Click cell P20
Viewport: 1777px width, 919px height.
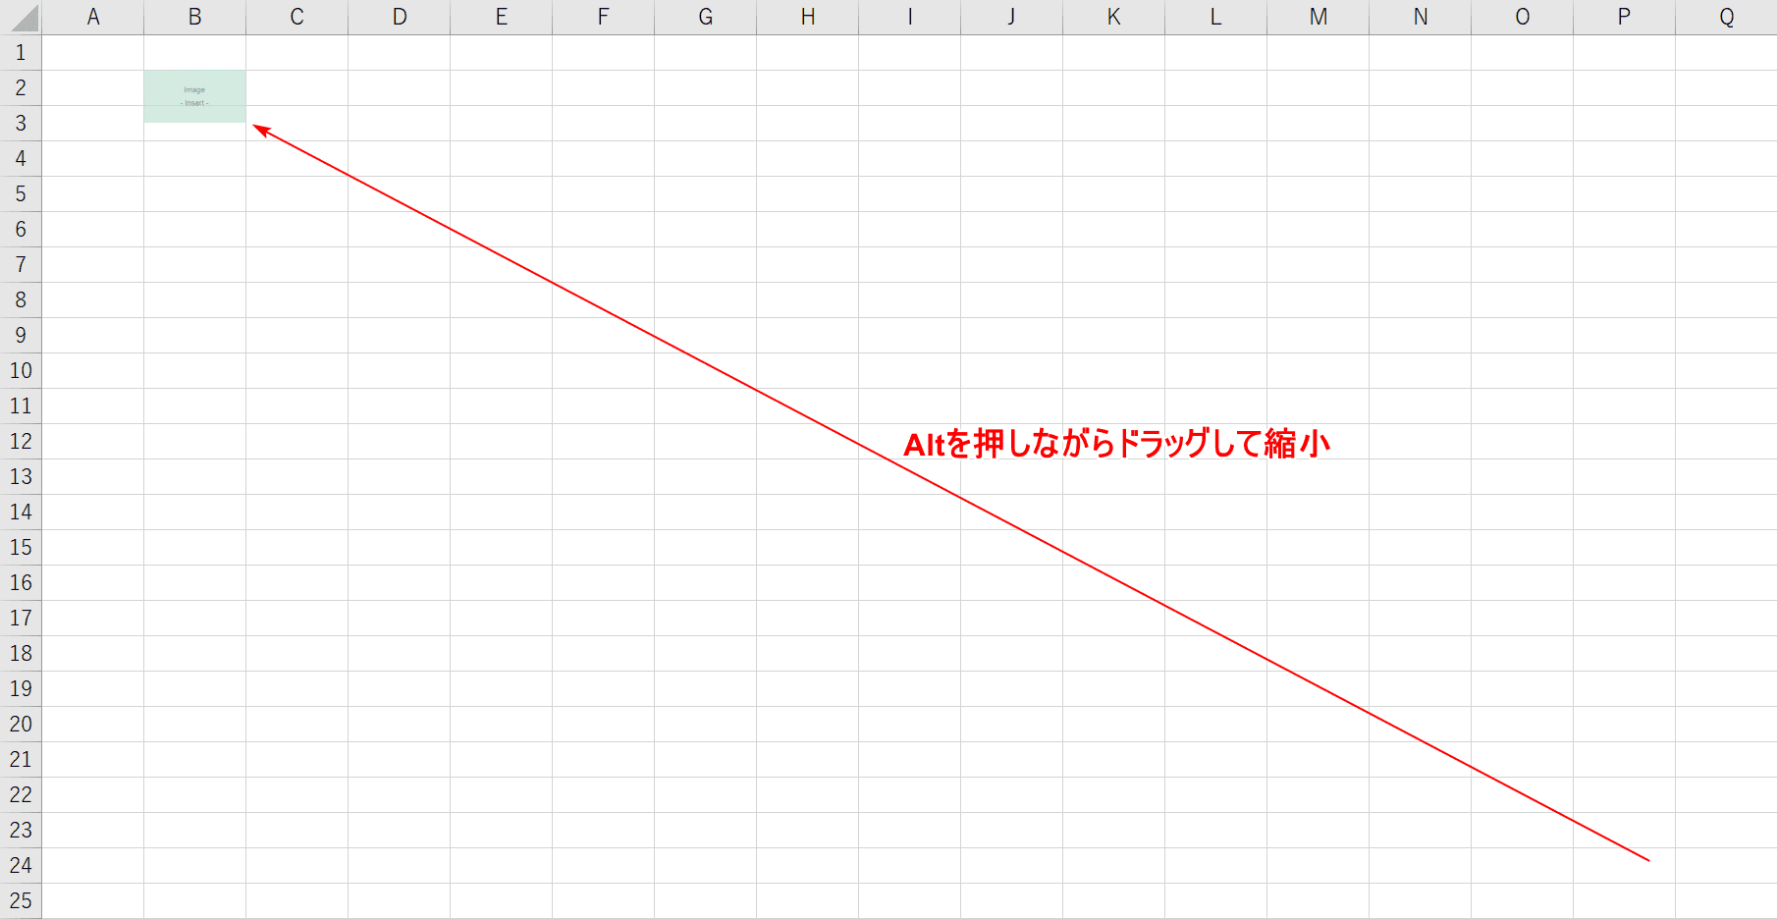[x=1624, y=725]
